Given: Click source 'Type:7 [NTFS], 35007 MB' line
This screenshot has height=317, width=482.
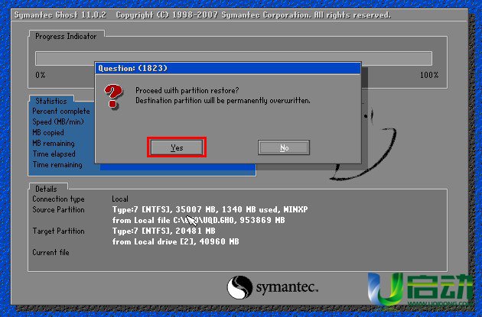Looking at the screenshot, I should point(210,209).
